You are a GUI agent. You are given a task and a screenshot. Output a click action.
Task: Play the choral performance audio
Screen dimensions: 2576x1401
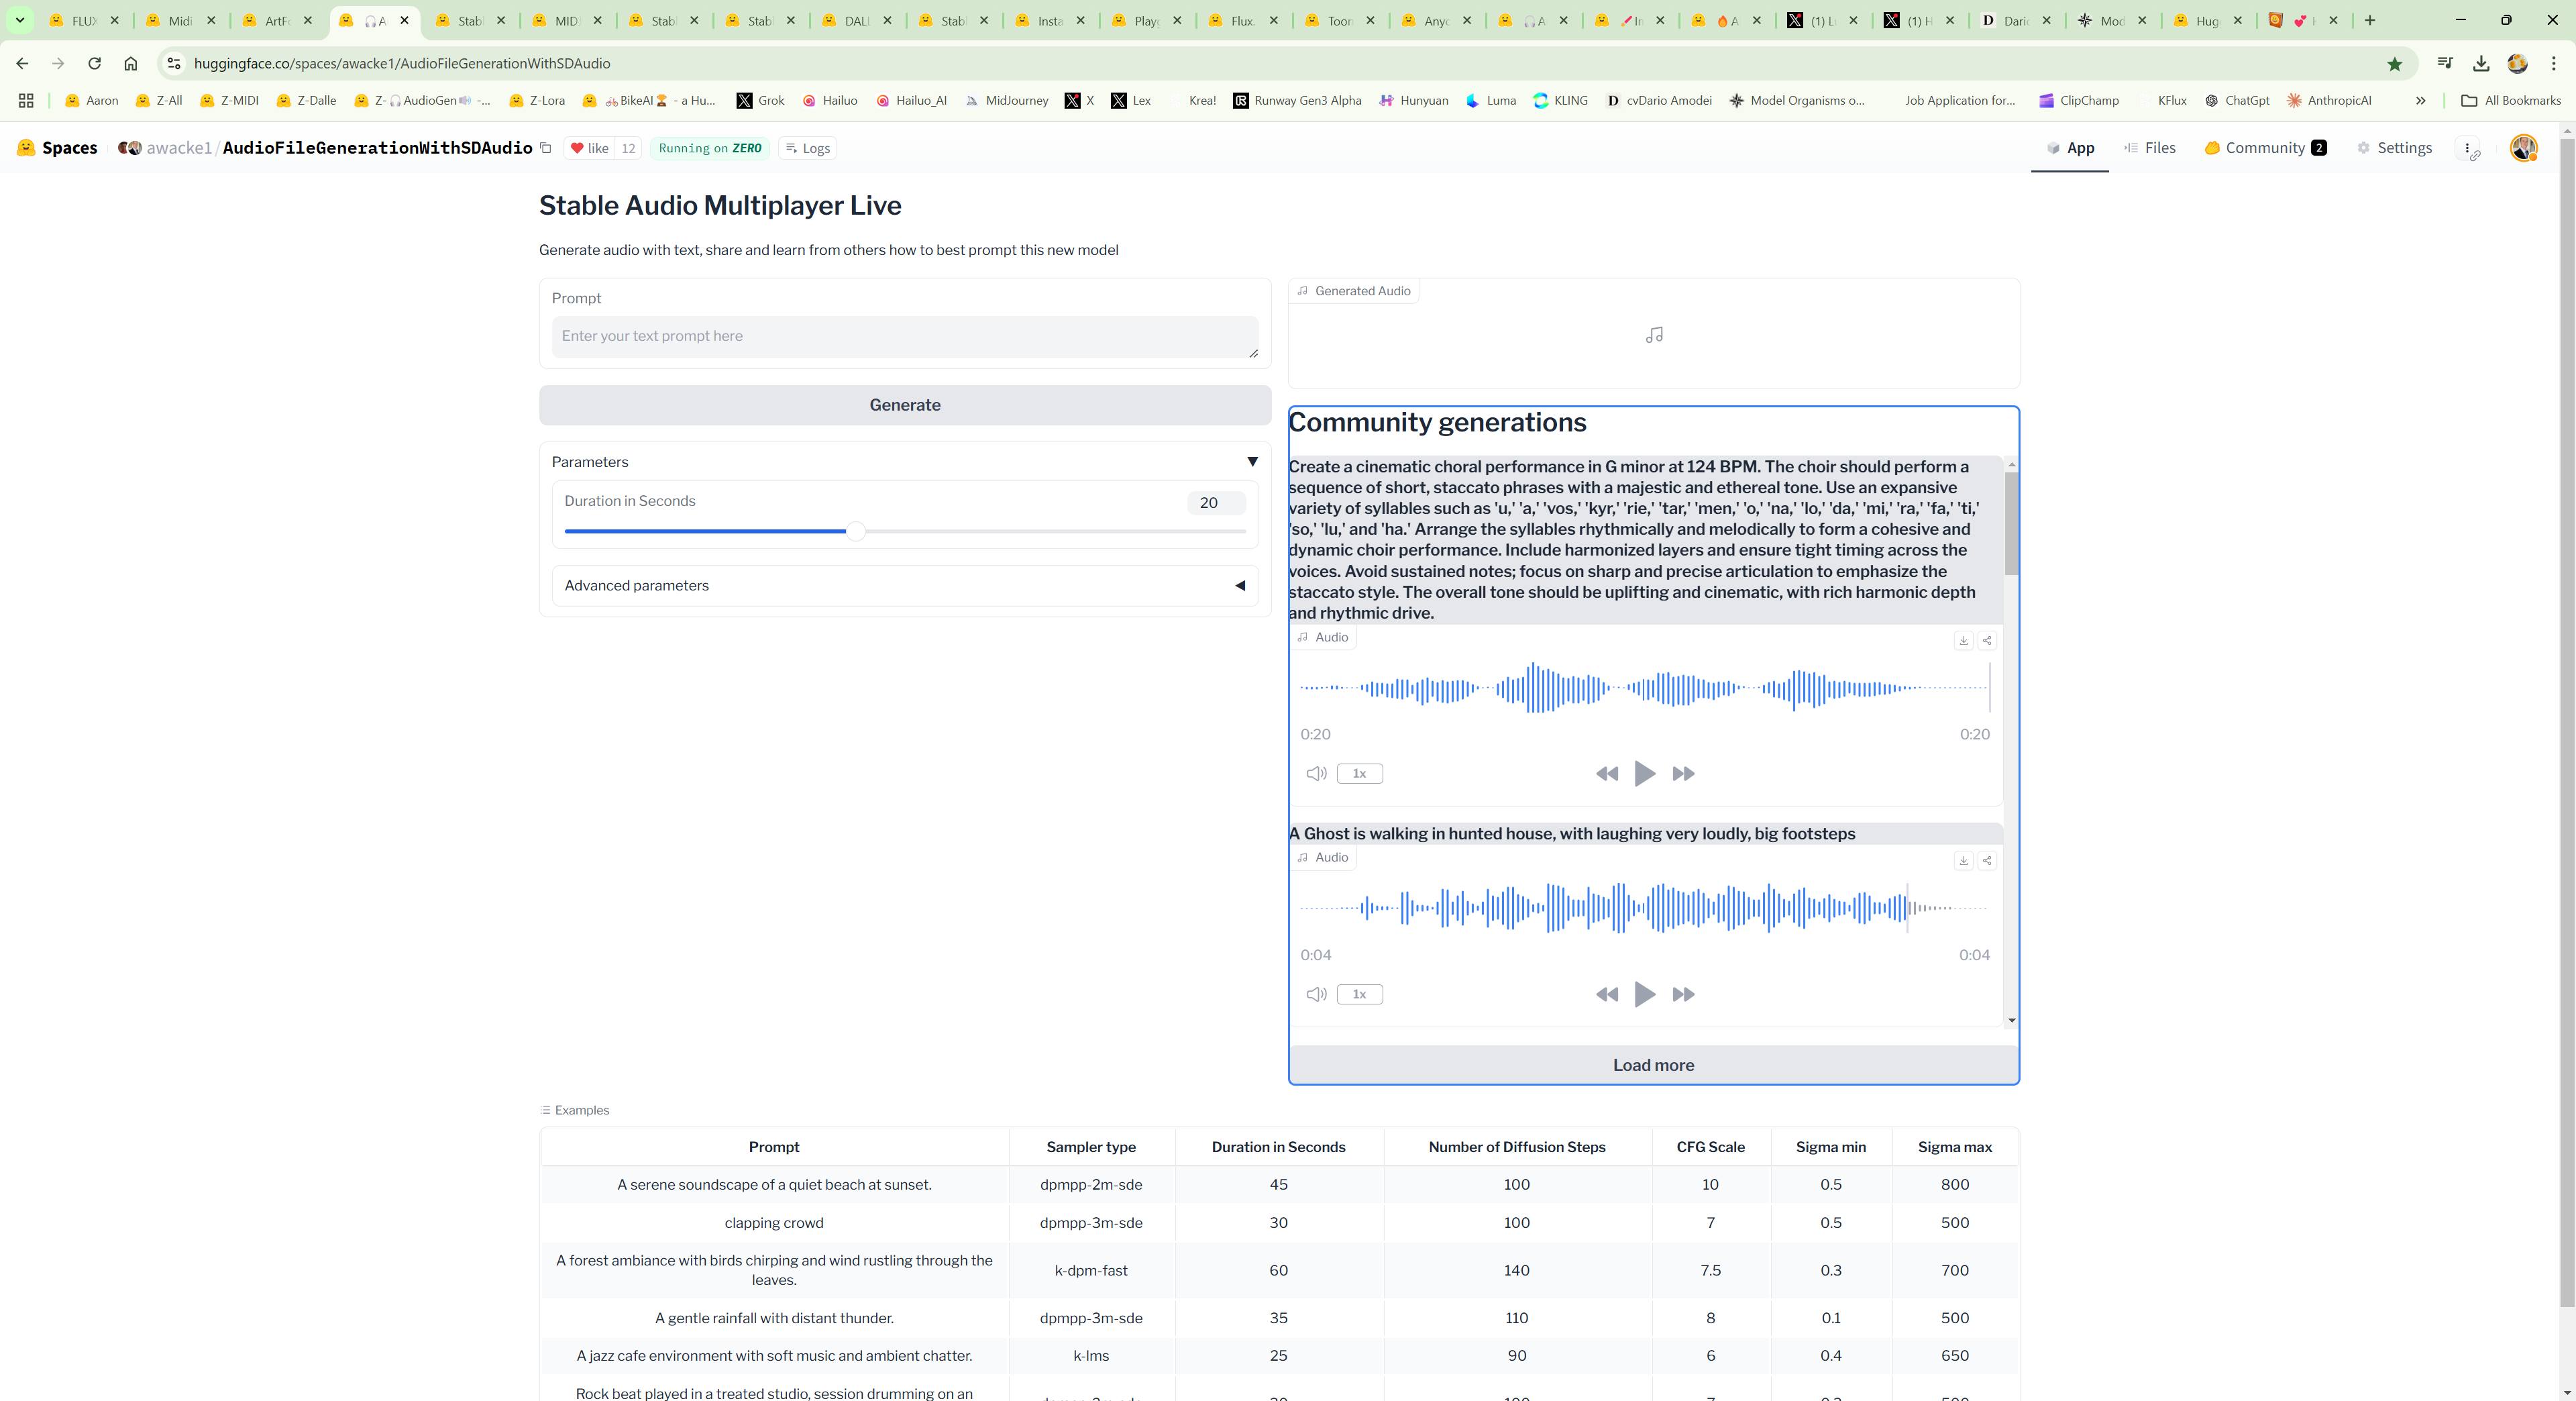click(x=1644, y=773)
